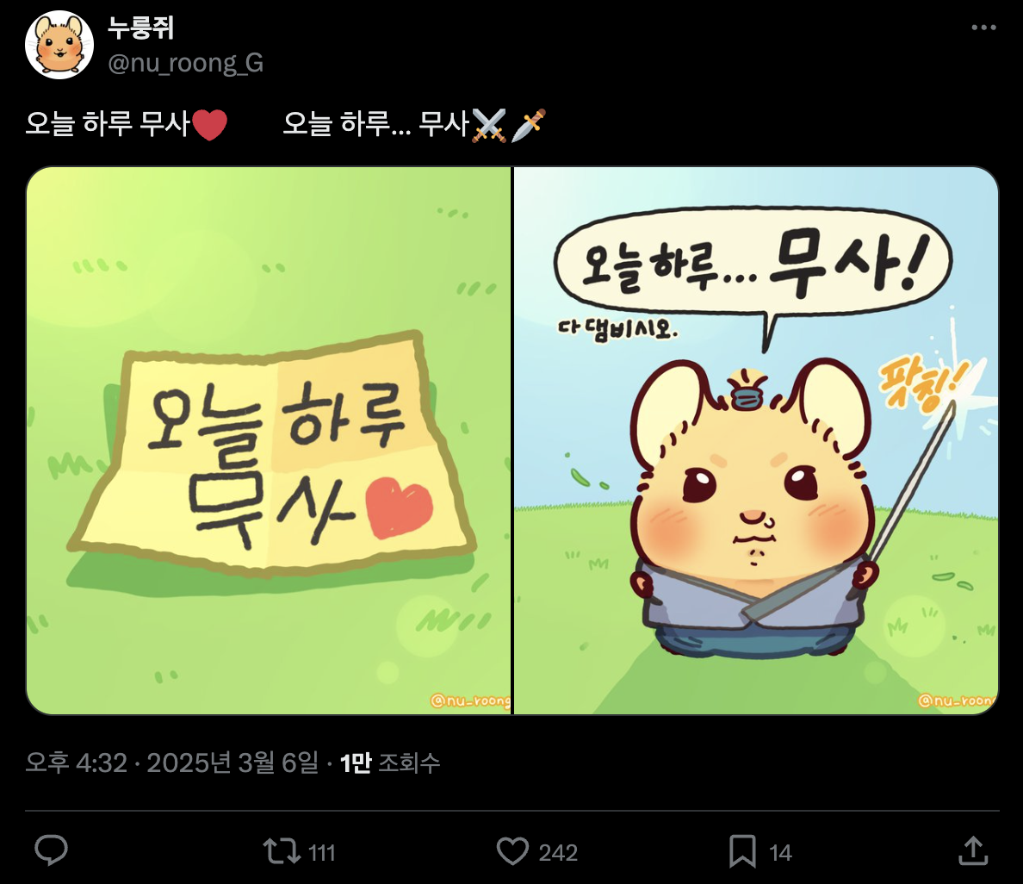The height and width of the screenshot is (884, 1023).
Task: Click the crossed swords emoji in tweet
Action: 489,125
